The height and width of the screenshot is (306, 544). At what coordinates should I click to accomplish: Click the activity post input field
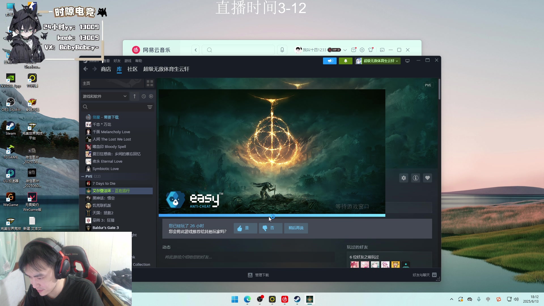[248, 257]
